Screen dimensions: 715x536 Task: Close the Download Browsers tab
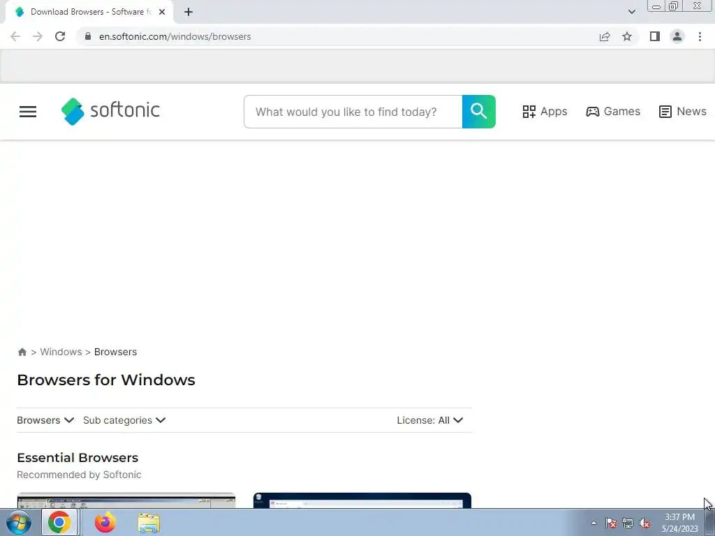coord(162,12)
